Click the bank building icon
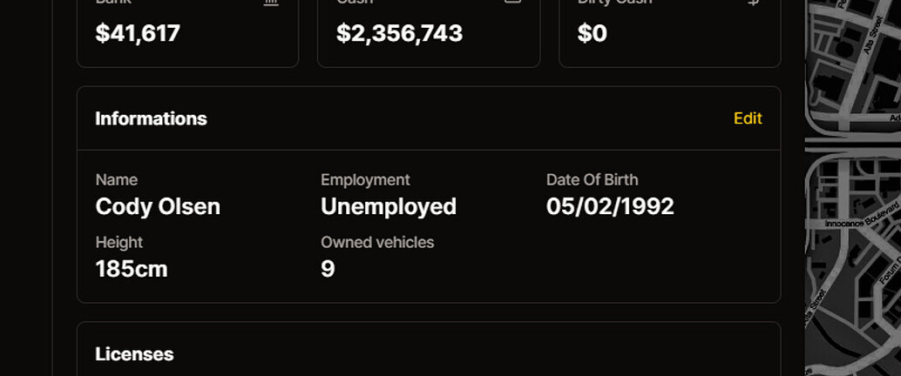Image resolution: width=901 pixels, height=376 pixels. click(x=271, y=3)
